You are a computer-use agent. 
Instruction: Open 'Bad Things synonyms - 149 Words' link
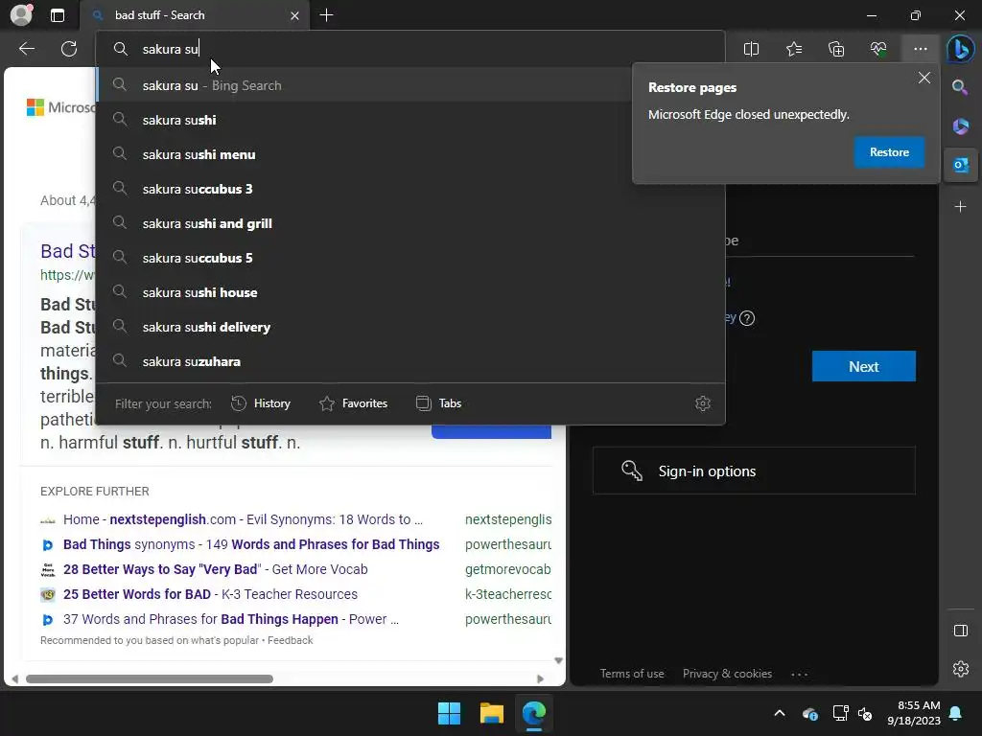[x=251, y=544]
